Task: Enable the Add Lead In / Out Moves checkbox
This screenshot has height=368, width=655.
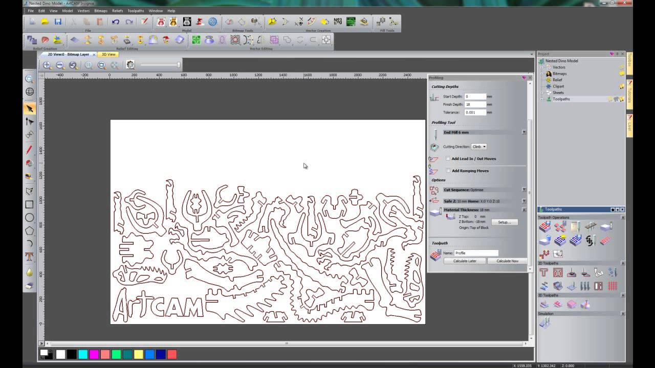Action: click(x=448, y=158)
